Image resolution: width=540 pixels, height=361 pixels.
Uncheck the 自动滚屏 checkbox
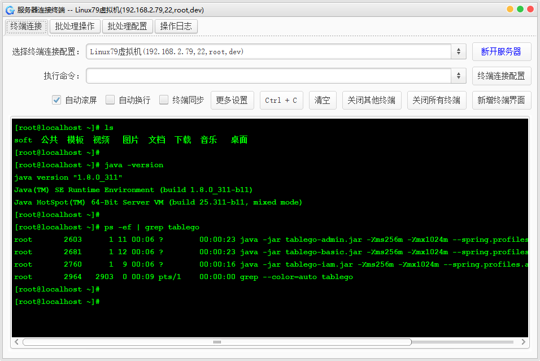[x=56, y=100]
